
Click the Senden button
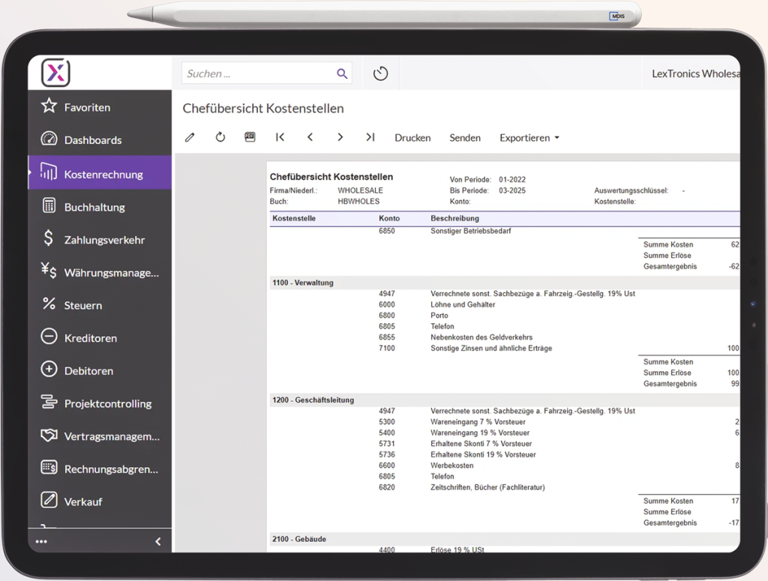tap(465, 138)
